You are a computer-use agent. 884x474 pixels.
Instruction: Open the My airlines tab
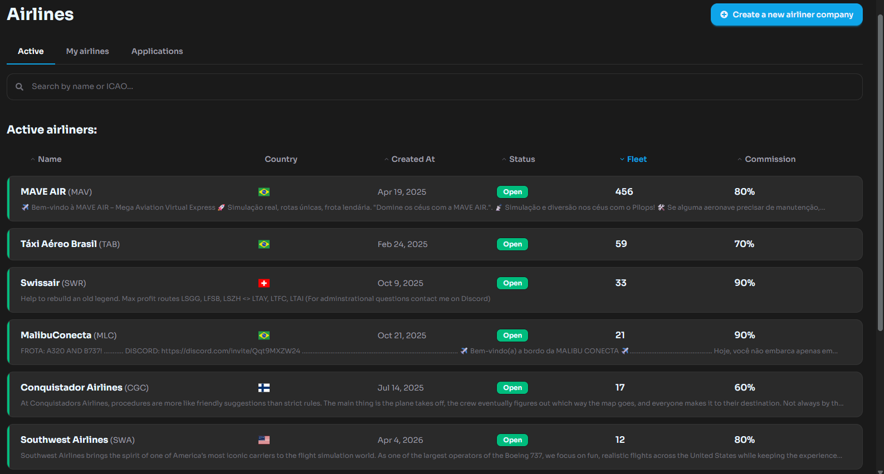click(87, 51)
